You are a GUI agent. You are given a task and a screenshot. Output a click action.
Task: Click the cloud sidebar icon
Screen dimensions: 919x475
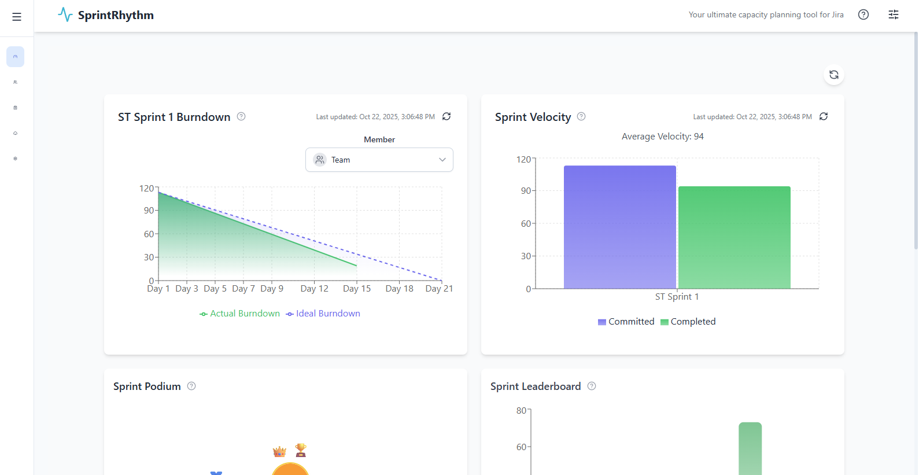click(15, 133)
